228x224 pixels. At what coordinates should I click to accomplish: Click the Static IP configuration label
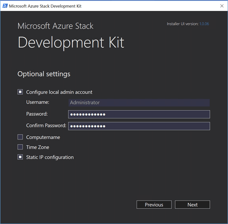[x=50, y=157]
